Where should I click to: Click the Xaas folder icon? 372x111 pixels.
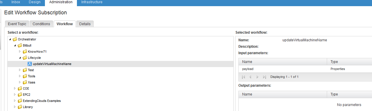click(25, 82)
